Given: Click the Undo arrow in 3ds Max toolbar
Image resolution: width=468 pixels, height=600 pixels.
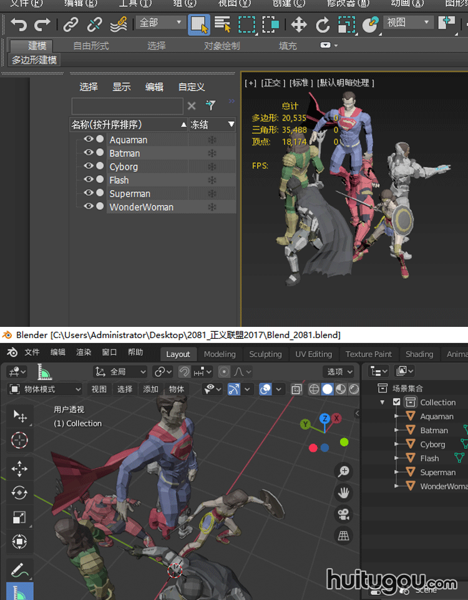Looking at the screenshot, I should point(19,25).
